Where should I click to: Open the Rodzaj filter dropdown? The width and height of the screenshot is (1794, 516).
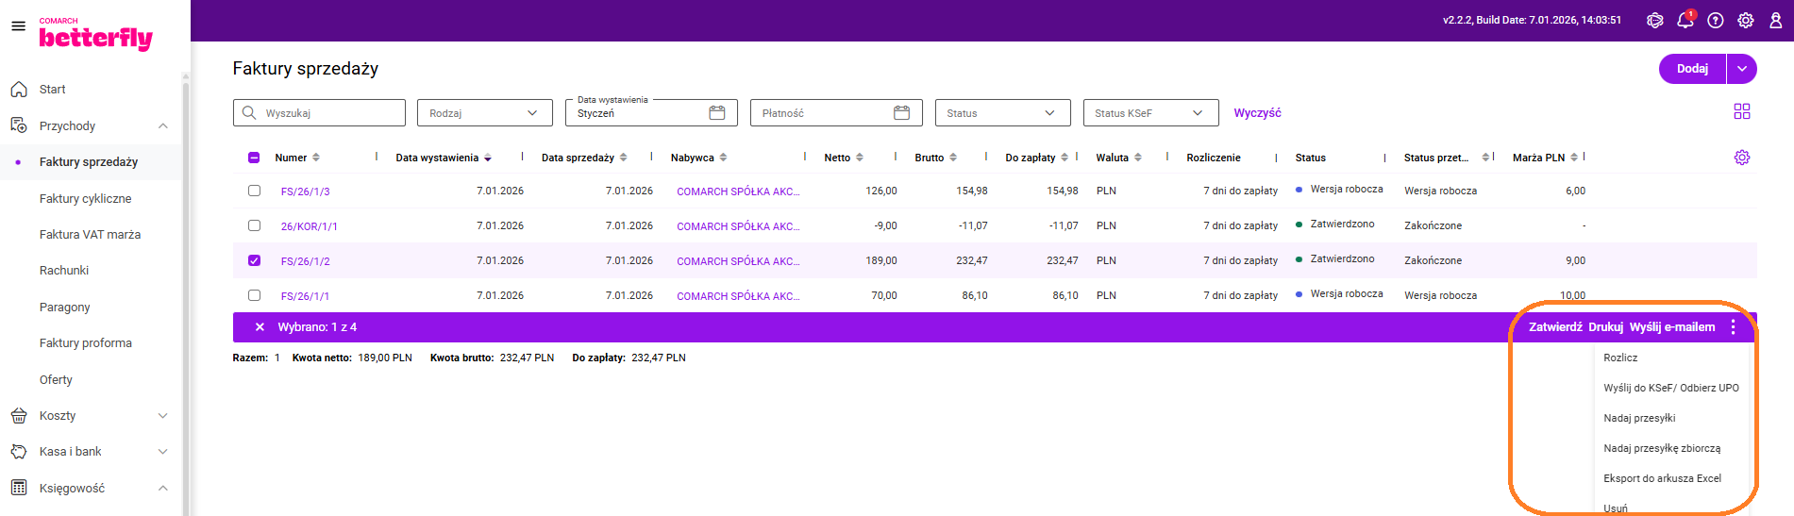pos(484,113)
